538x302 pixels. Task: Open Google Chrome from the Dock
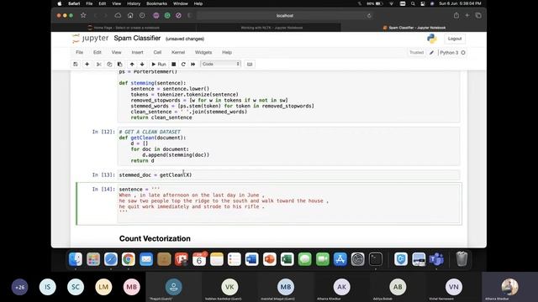[129, 259]
